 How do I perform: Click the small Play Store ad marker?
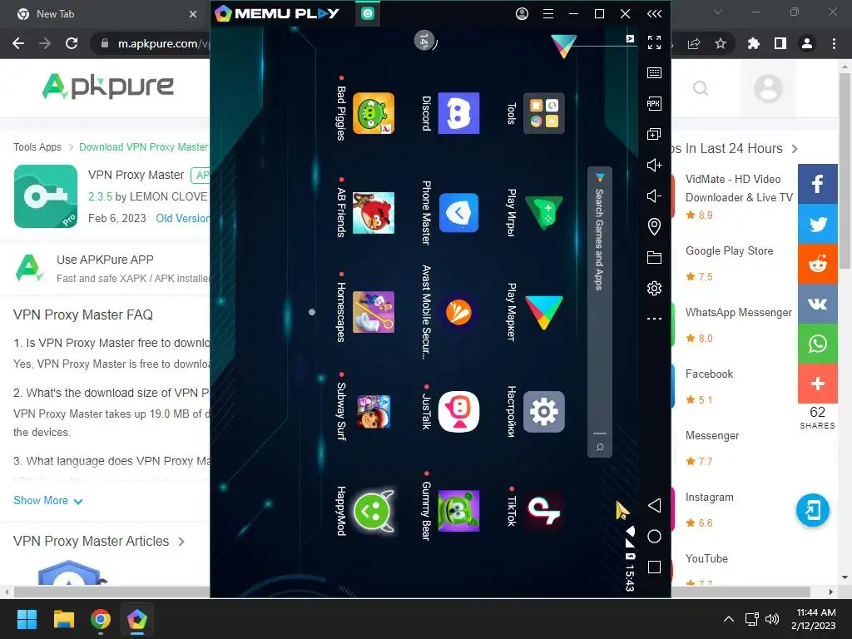pos(630,38)
